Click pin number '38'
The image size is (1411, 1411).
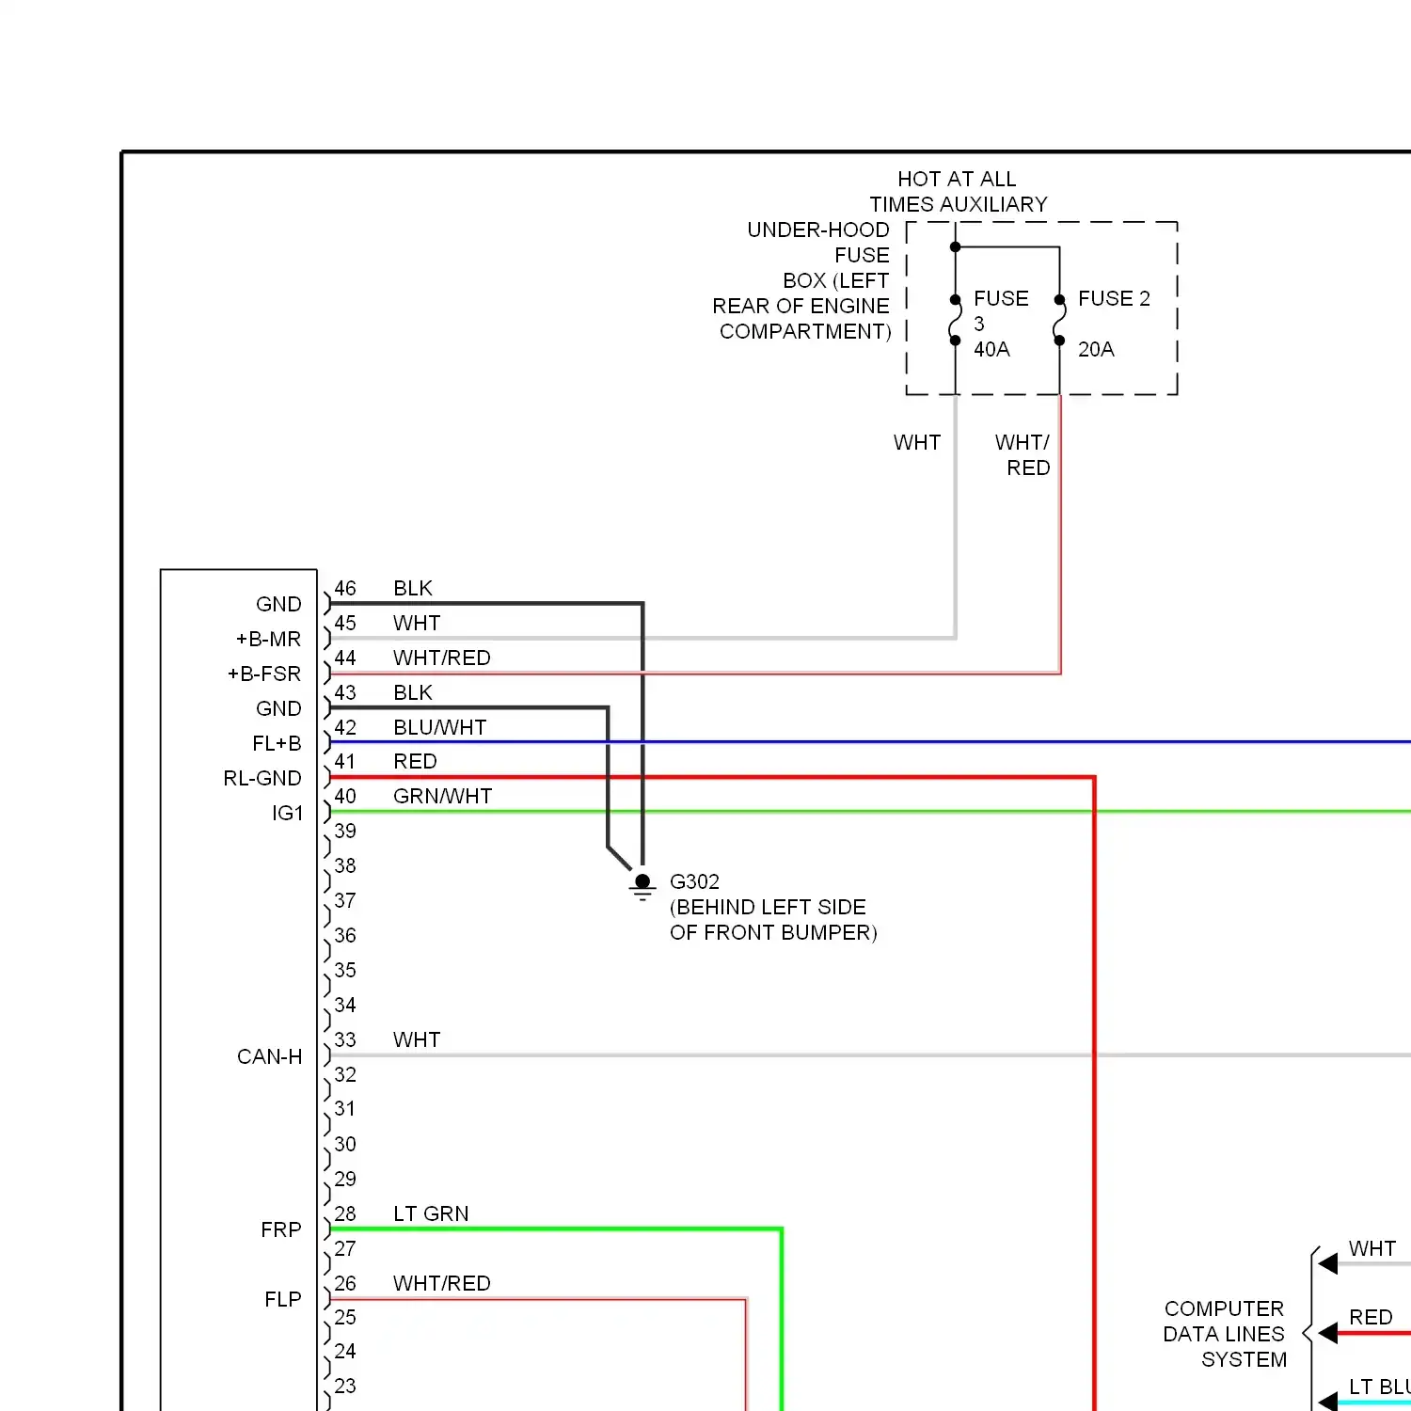[x=345, y=865]
